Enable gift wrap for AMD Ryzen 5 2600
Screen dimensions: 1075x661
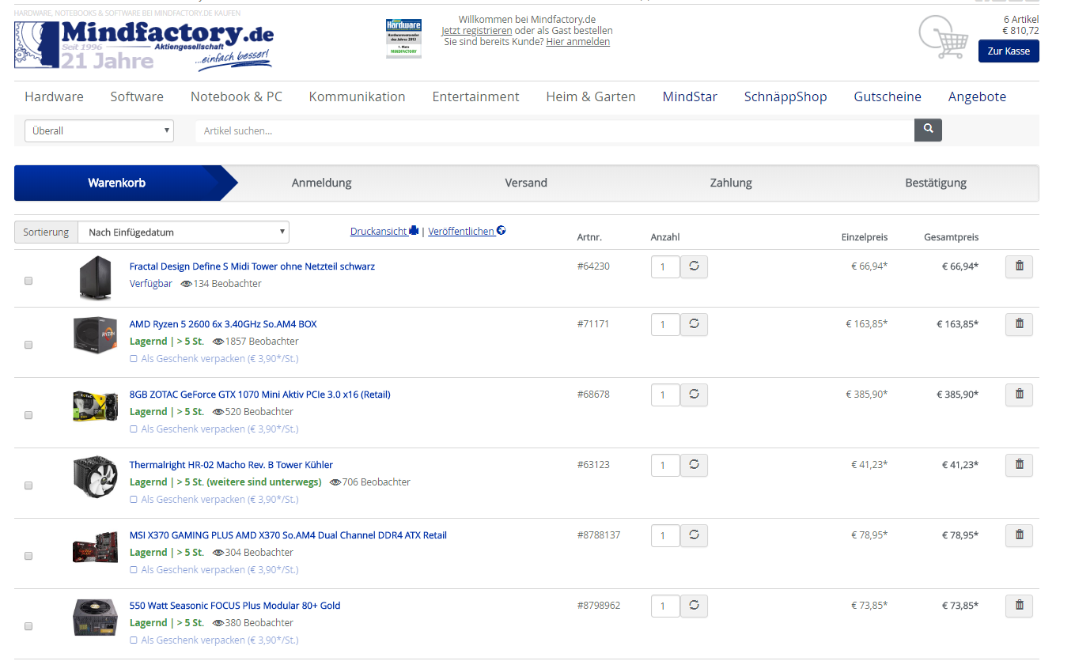[x=134, y=359]
